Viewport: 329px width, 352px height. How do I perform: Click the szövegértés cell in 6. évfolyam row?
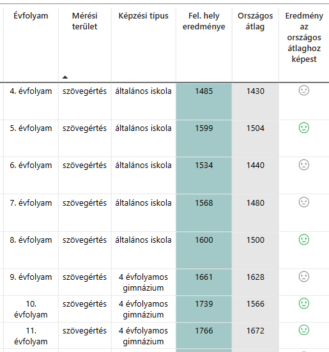pos(84,165)
